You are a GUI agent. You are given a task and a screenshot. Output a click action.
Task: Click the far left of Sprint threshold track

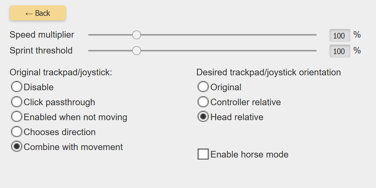click(x=90, y=51)
